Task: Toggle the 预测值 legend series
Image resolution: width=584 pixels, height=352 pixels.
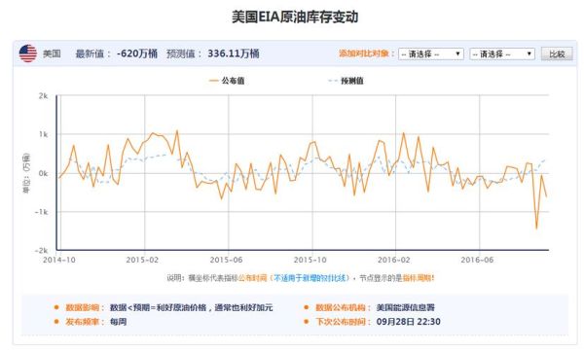Action: tap(346, 81)
